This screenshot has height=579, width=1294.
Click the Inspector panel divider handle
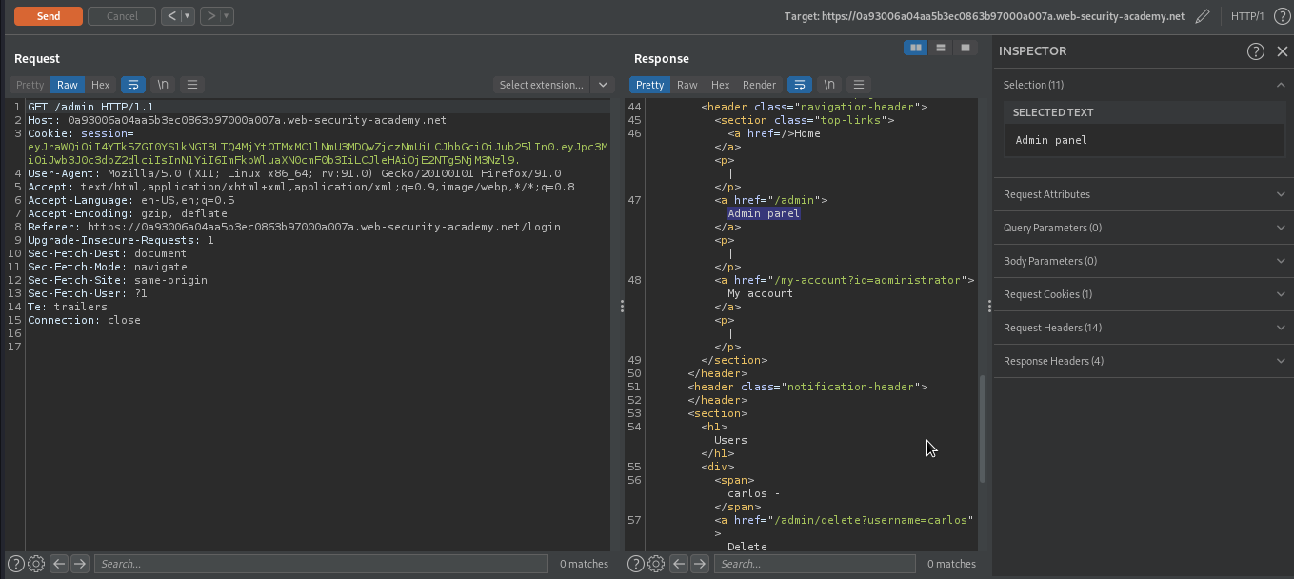pos(989,306)
